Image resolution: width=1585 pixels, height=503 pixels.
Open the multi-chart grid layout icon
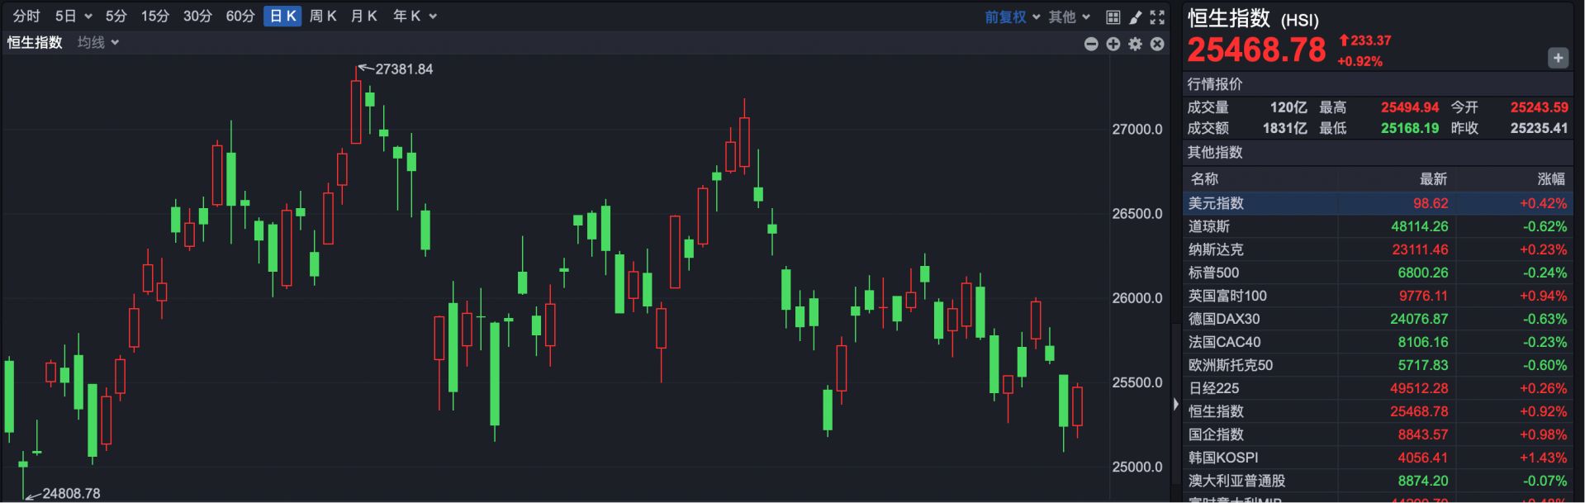1113,17
